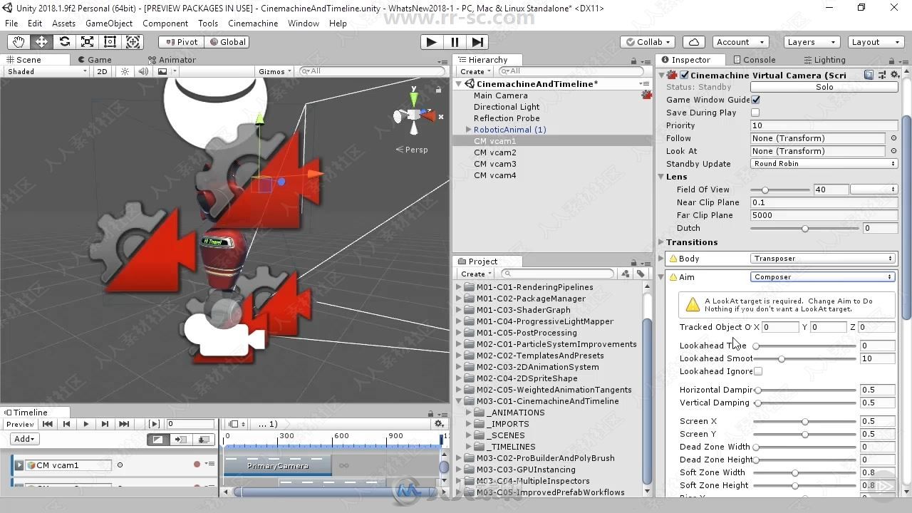Open the Timeline Add track button
This screenshot has height=513, width=912.
tap(24, 439)
